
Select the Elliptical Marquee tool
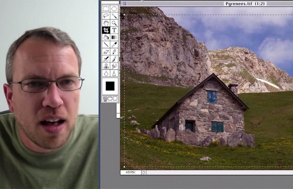pyautogui.click(x=114, y=9)
